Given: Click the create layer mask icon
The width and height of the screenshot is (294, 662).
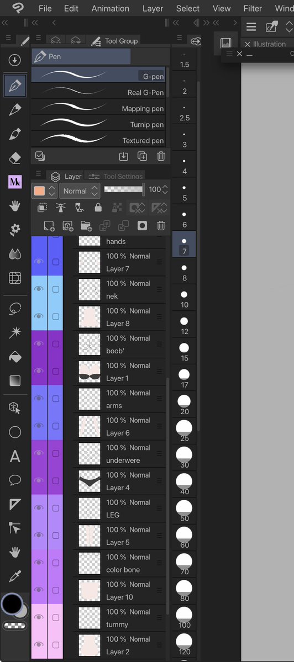Looking at the screenshot, I should click(x=143, y=226).
